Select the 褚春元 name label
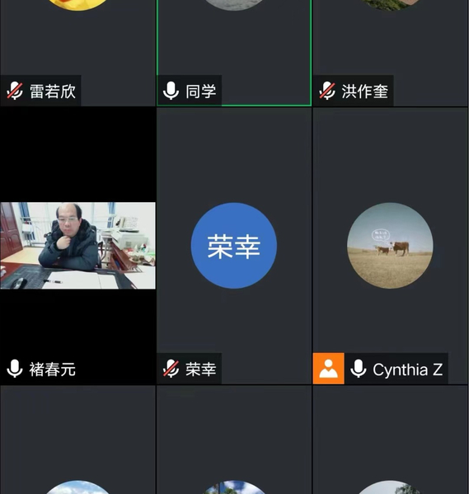The width and height of the screenshot is (469, 494). pyautogui.click(x=53, y=369)
